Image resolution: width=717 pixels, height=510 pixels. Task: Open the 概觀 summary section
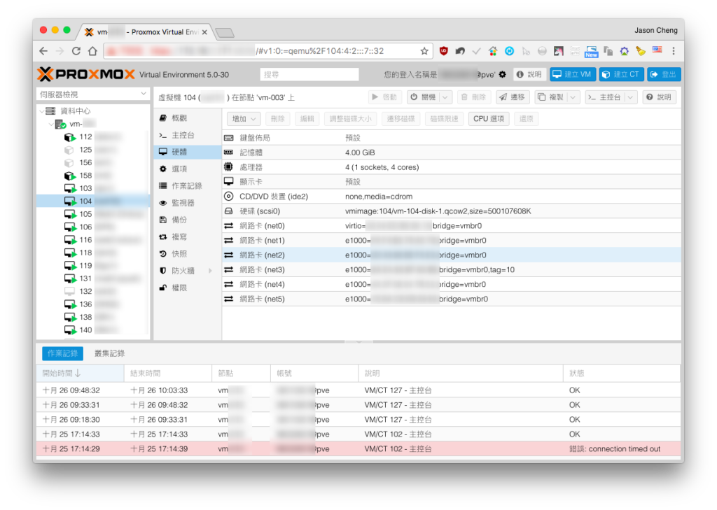tap(188, 118)
